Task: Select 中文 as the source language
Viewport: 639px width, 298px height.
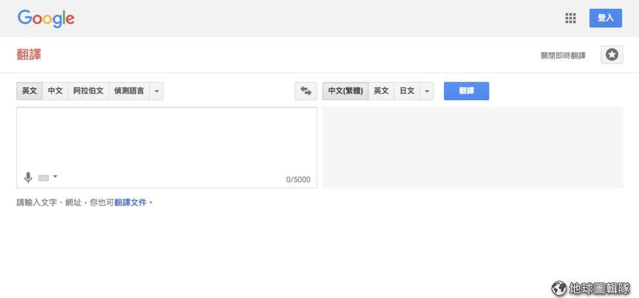Action: (x=55, y=91)
